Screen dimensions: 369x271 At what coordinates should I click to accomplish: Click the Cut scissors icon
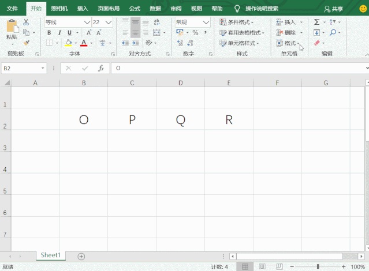[x=27, y=22]
